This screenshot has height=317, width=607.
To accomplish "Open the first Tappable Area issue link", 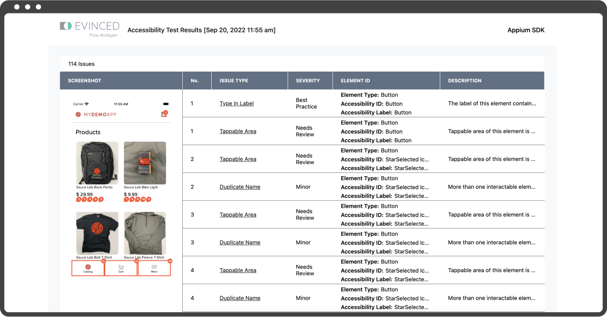I will click(238, 131).
